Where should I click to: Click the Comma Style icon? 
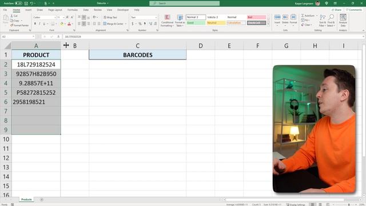coord(145,23)
